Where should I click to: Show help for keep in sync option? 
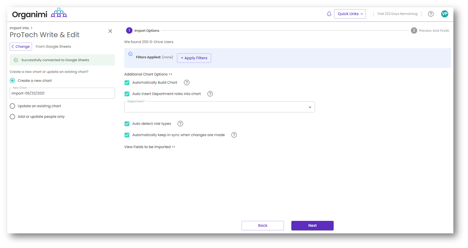pos(234,135)
